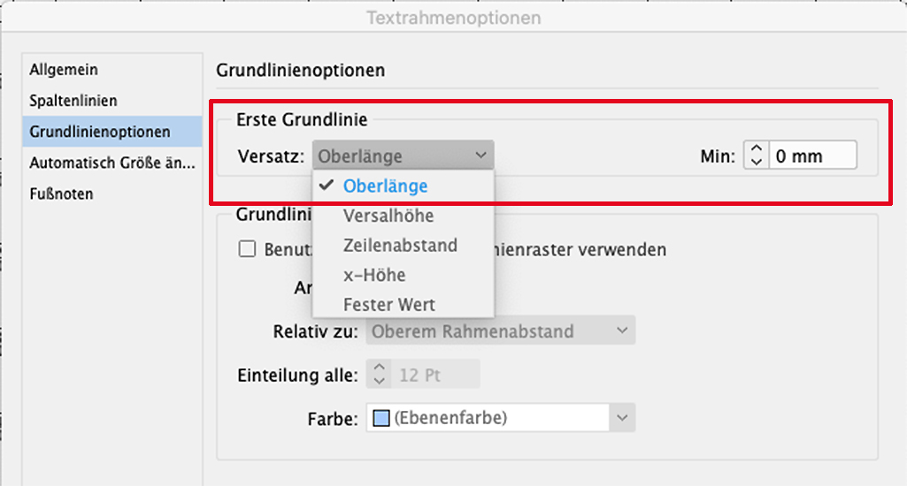The height and width of the screenshot is (486, 907).
Task: Switch to Spaltenlinien section
Action: point(73,101)
